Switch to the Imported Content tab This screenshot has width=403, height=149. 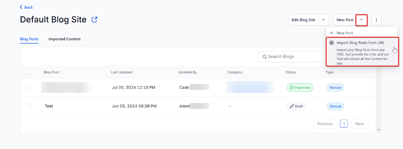(64, 39)
